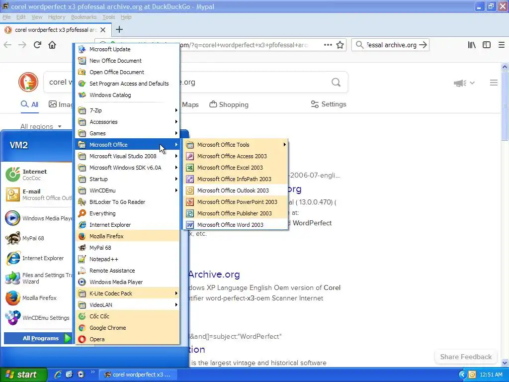The image size is (509, 382).
Task: Open the Edit menu
Action: [x=21, y=17]
